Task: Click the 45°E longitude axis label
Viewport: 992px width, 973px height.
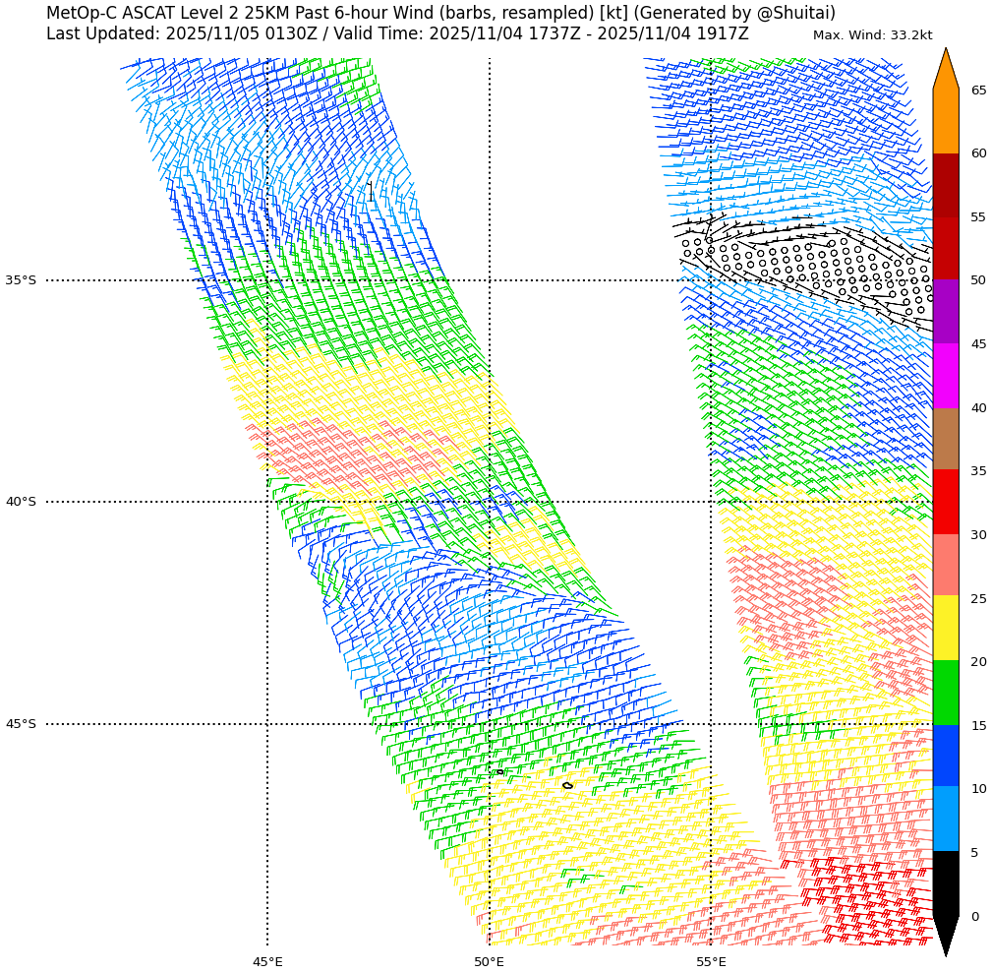Action: (x=267, y=961)
